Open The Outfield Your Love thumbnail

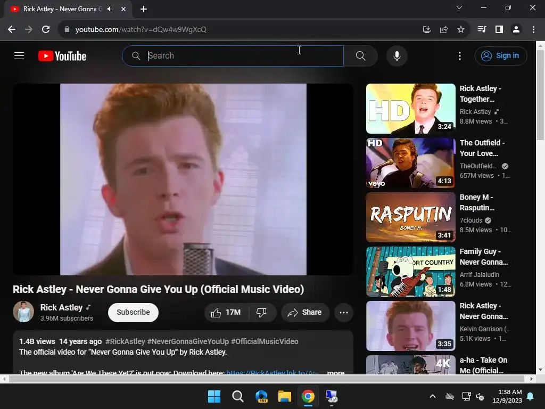coord(410,163)
